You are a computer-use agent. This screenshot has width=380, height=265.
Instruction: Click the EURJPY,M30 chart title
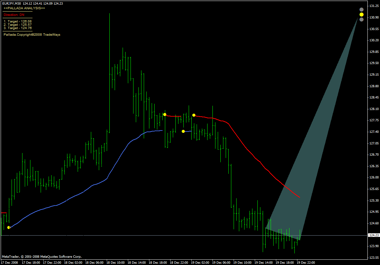tap(11, 3)
